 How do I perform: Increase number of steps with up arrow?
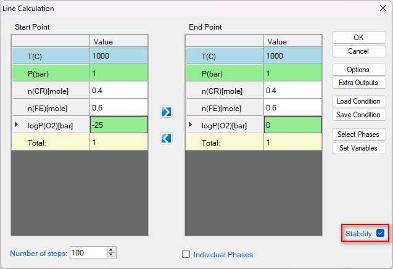(x=111, y=250)
